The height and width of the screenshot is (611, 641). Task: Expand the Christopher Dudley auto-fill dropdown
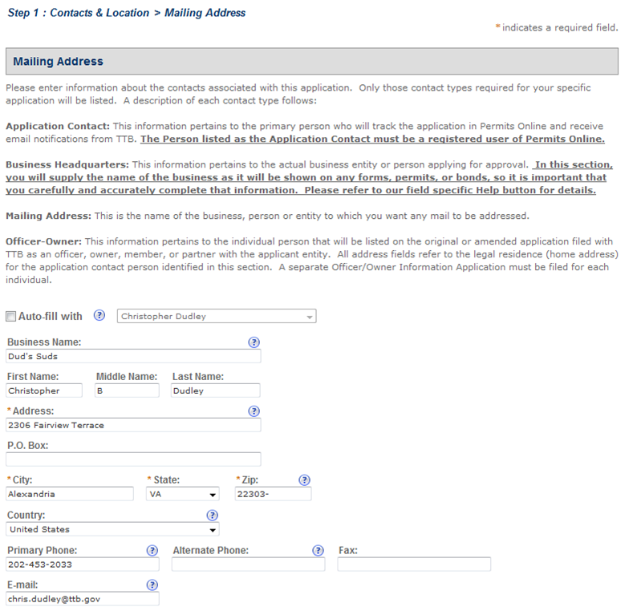[x=217, y=317]
